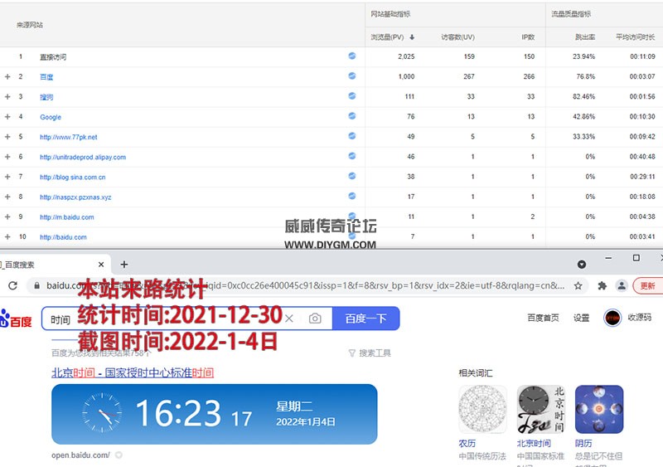The height and width of the screenshot is (467, 663).
Task: Click the lock icon in address bar
Action: click(x=36, y=286)
